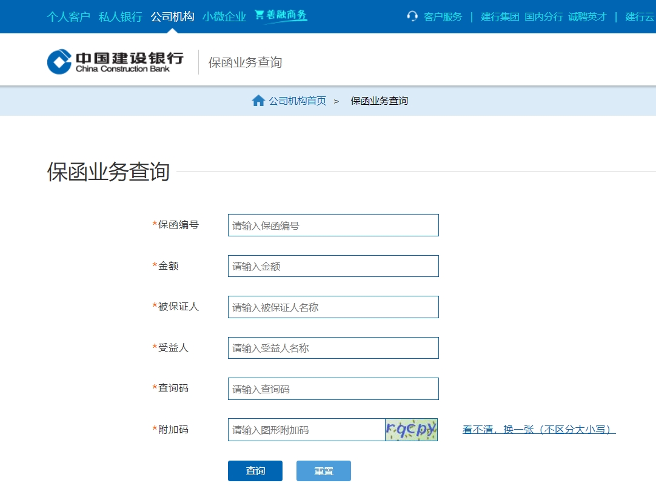Screen dimensions: 656x500
Task: Click the captcha image beside 附加码 field
Action: pyautogui.click(x=411, y=430)
